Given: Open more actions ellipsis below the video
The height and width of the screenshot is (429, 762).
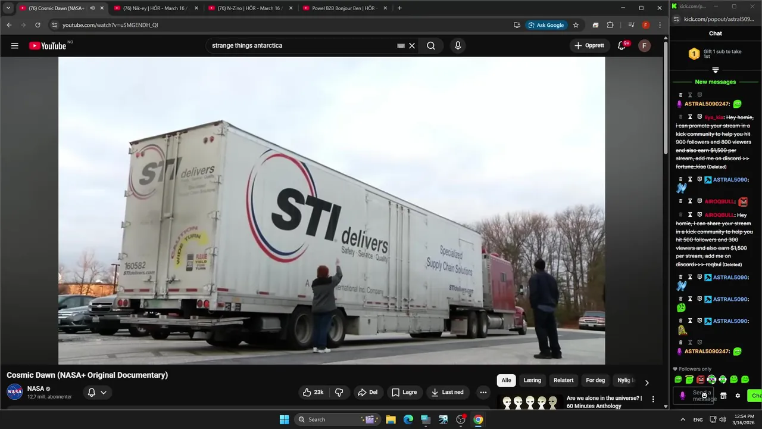Looking at the screenshot, I should click(x=483, y=392).
